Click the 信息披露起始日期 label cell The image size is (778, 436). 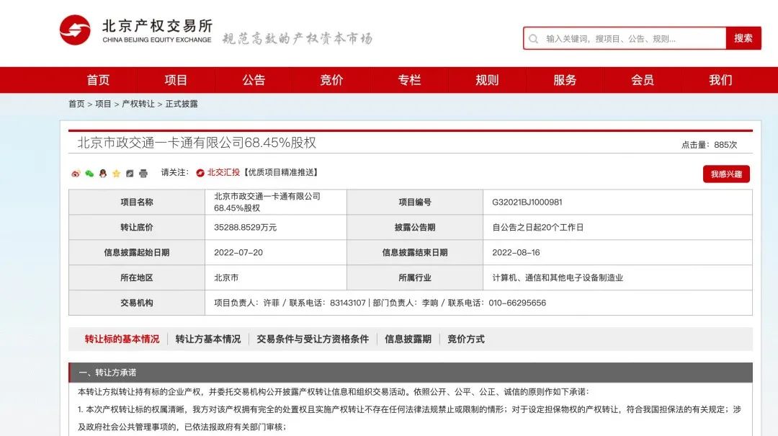(137, 252)
